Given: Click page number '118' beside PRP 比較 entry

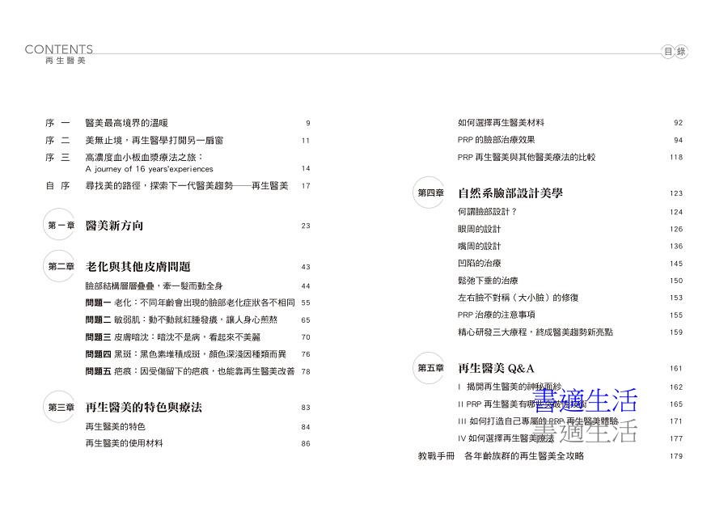Looking at the screenshot, I should pyautogui.click(x=676, y=157).
